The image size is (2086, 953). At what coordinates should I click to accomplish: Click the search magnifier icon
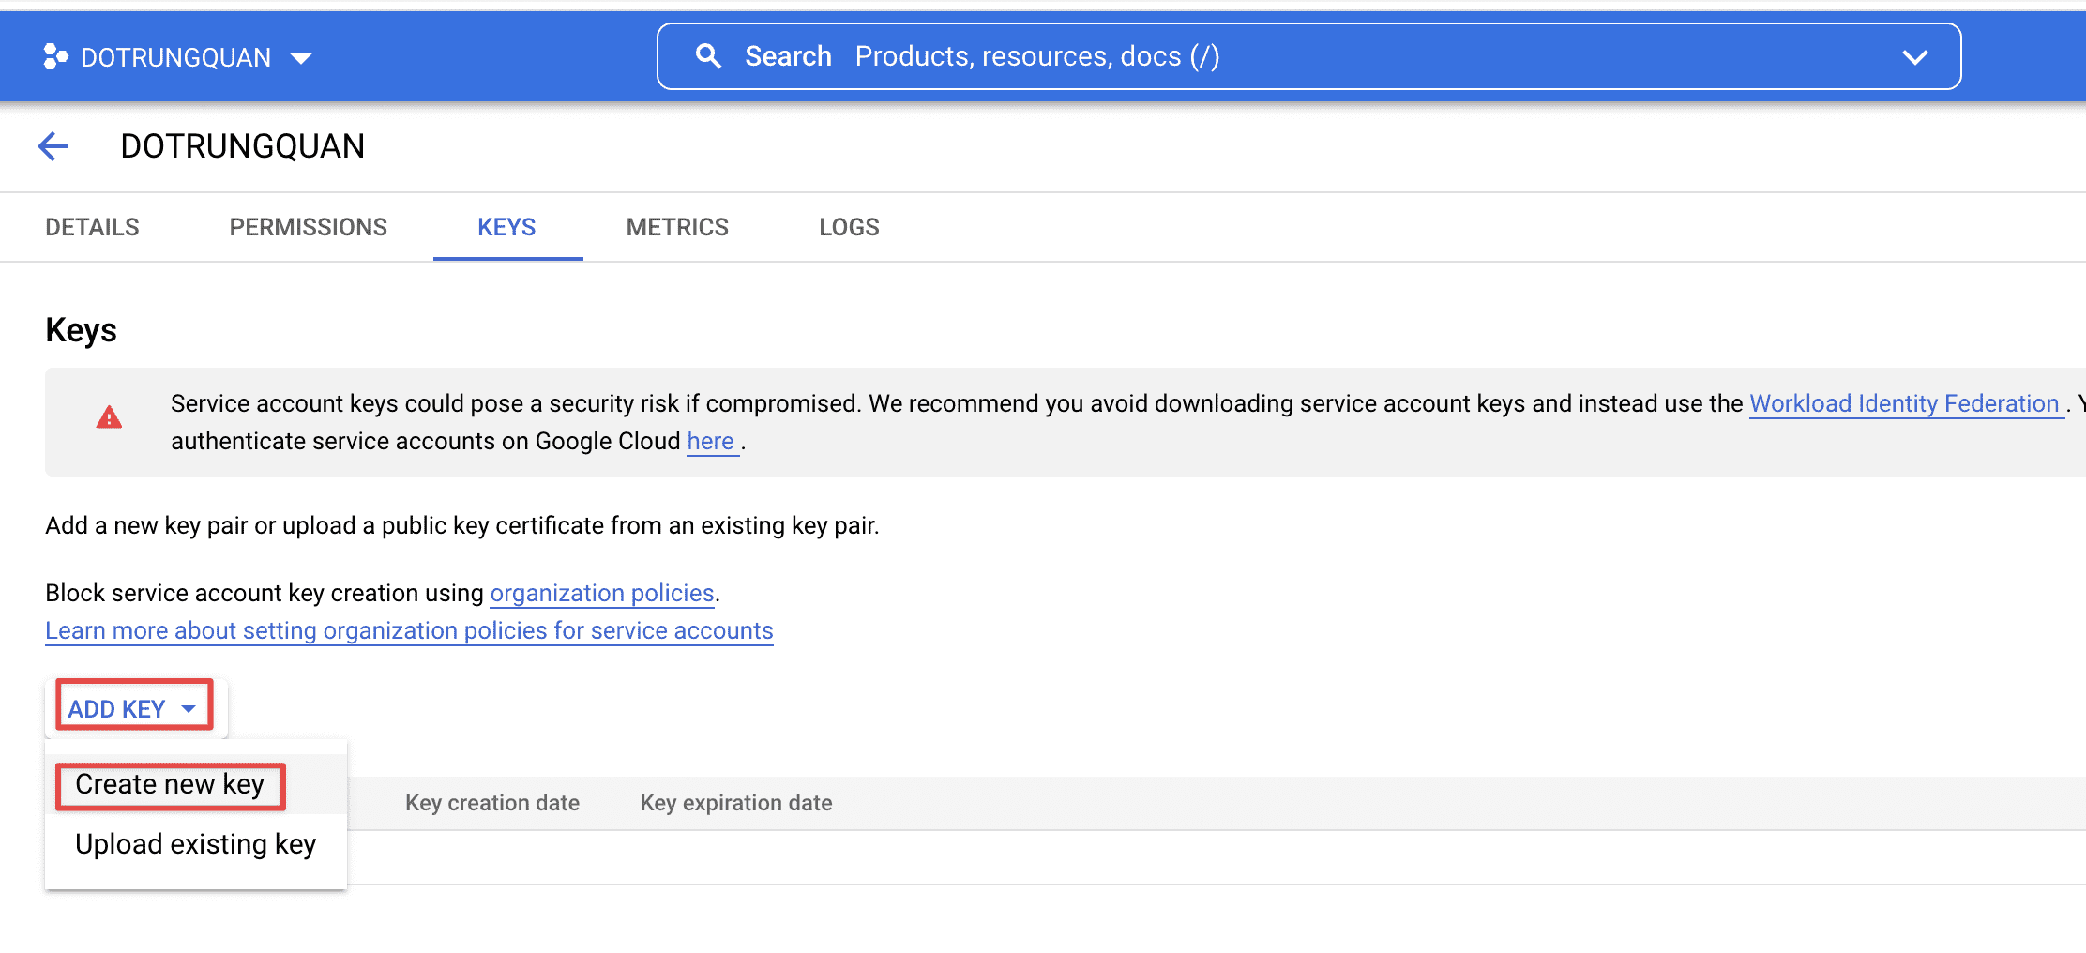(x=708, y=56)
